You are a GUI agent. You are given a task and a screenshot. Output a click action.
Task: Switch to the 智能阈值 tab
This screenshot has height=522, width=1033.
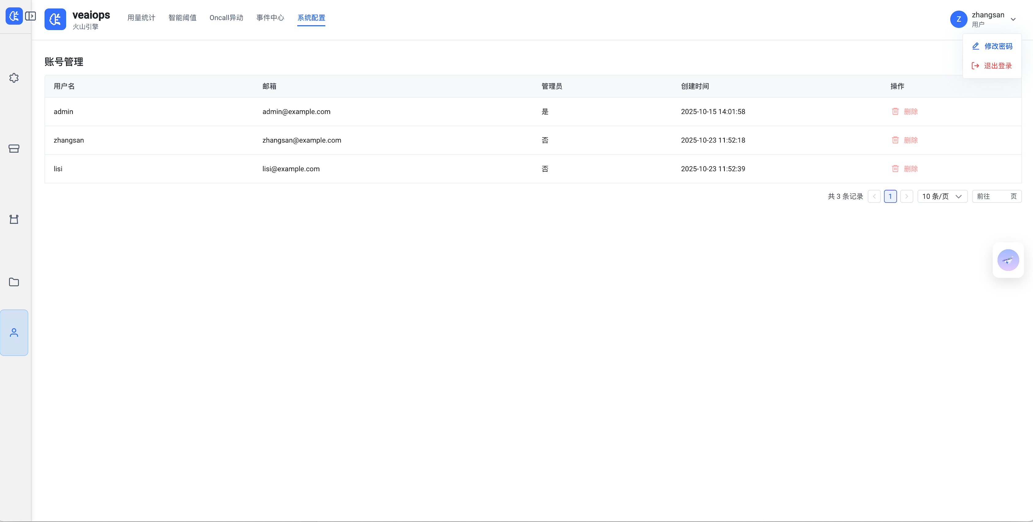[182, 18]
